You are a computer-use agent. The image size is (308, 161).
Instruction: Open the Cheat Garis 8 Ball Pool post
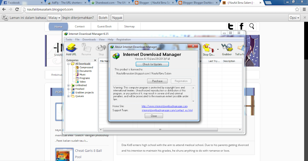[89, 154]
